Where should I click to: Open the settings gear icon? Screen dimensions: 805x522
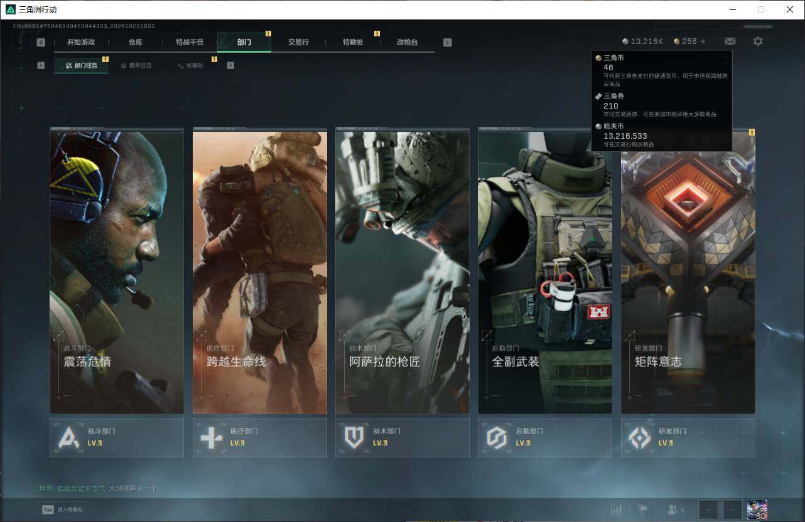[x=758, y=41]
